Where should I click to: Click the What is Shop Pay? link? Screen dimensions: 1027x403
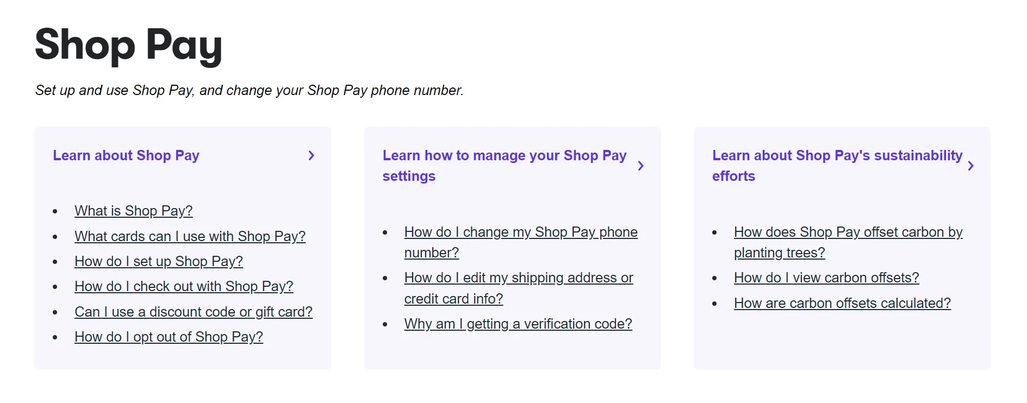[133, 211]
